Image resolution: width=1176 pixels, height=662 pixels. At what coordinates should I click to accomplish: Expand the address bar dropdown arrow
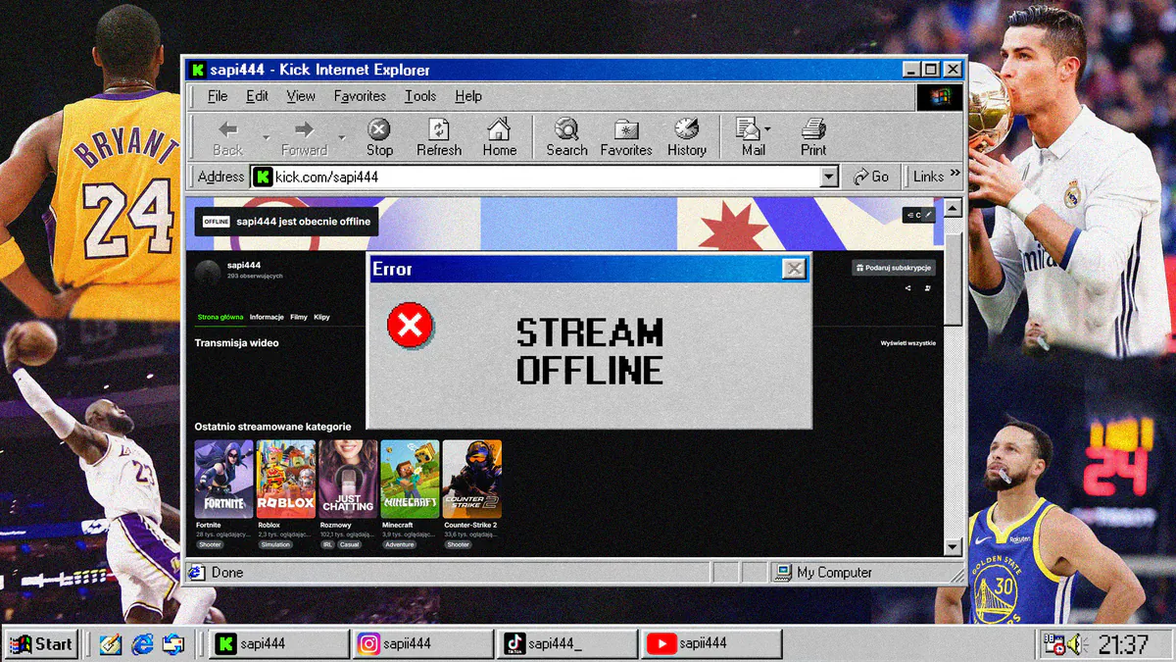[x=829, y=177]
